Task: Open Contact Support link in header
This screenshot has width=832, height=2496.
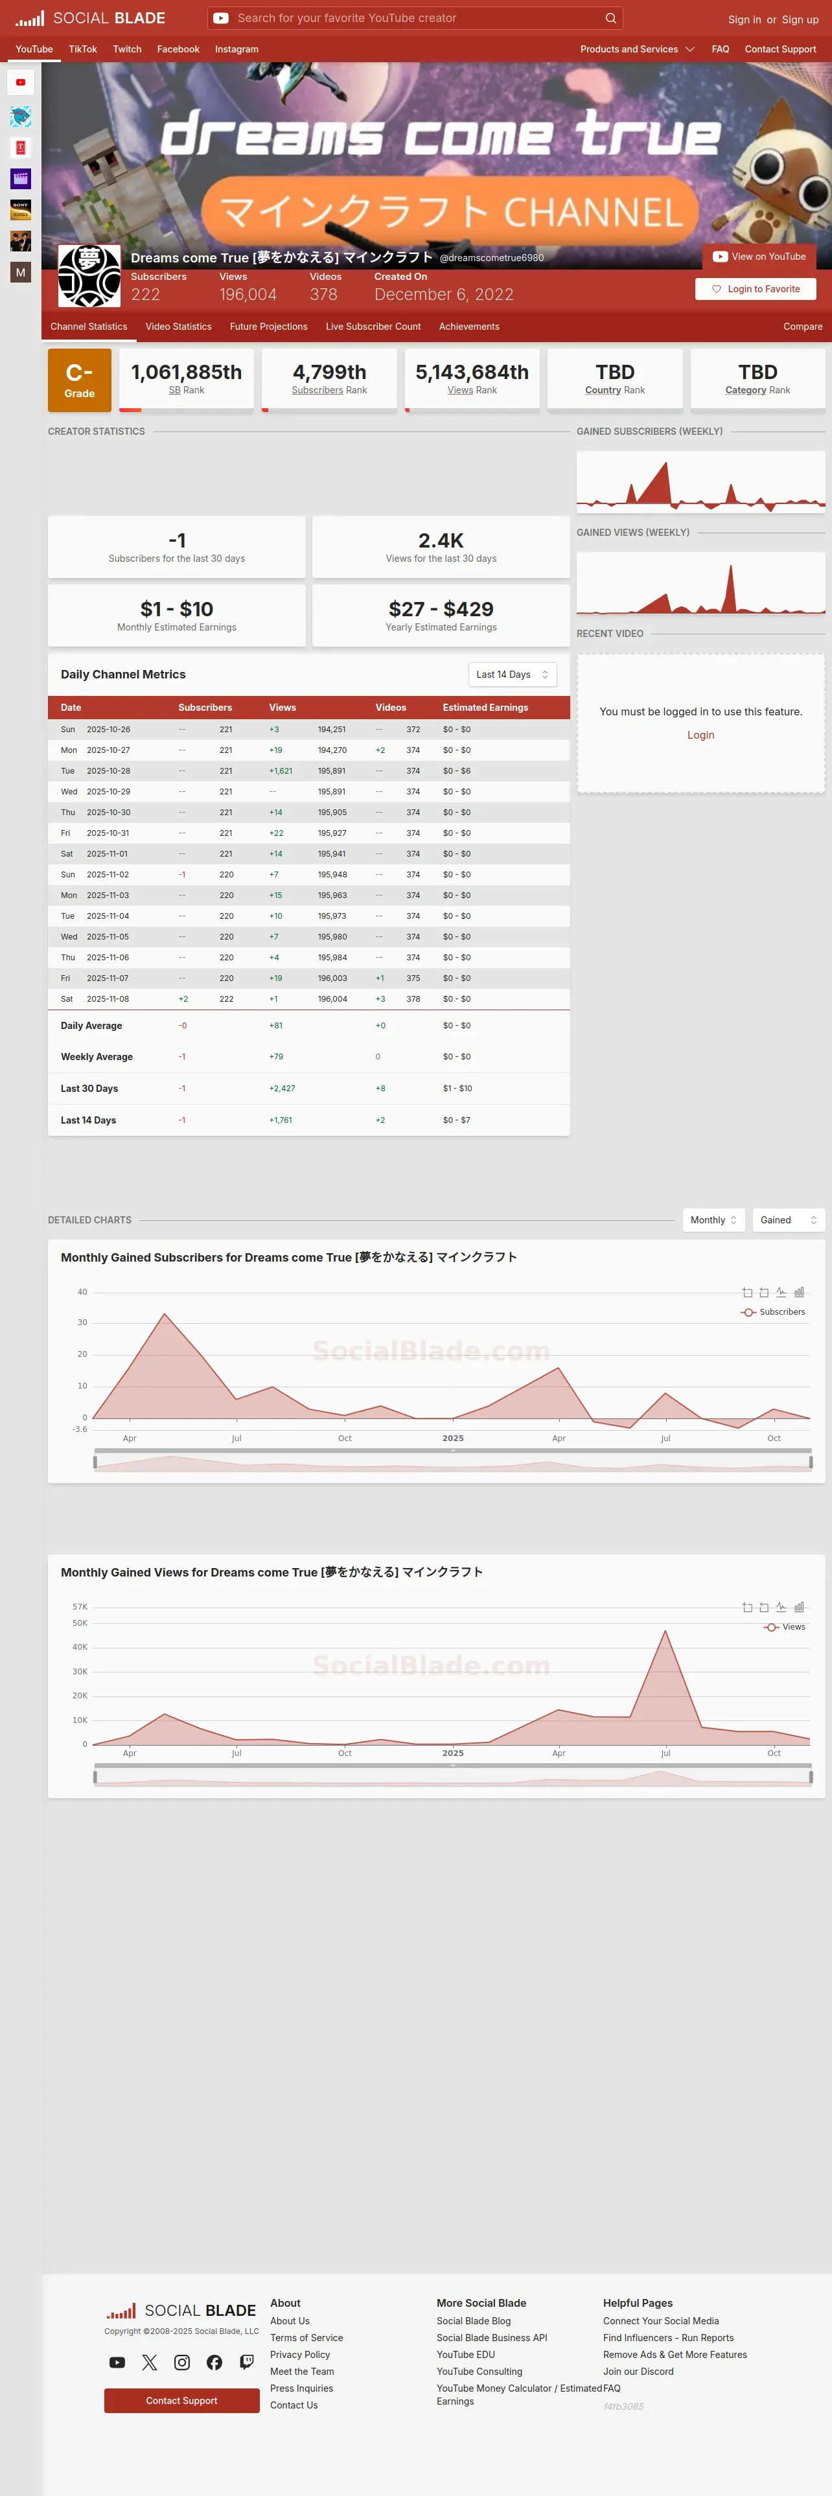Action: (780, 49)
